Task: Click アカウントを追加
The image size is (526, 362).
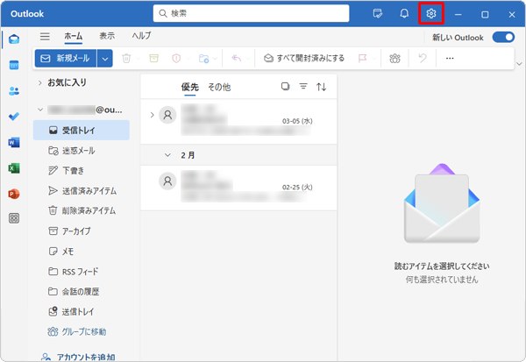Action: pos(78,357)
